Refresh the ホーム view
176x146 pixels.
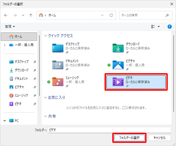click(111, 15)
